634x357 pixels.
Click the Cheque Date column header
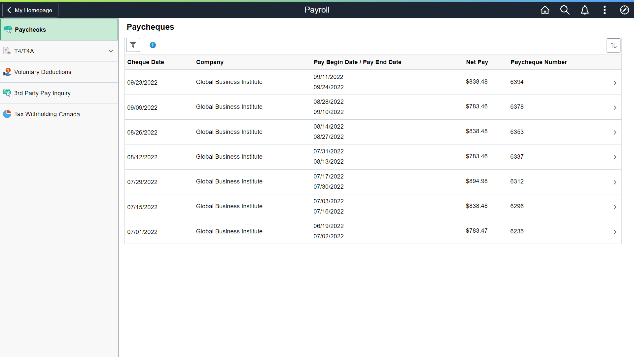[x=145, y=62]
